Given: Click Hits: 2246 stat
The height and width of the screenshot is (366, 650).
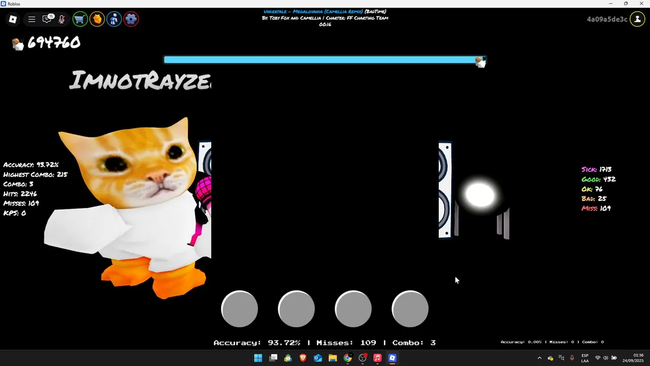Looking at the screenshot, I should tap(20, 194).
